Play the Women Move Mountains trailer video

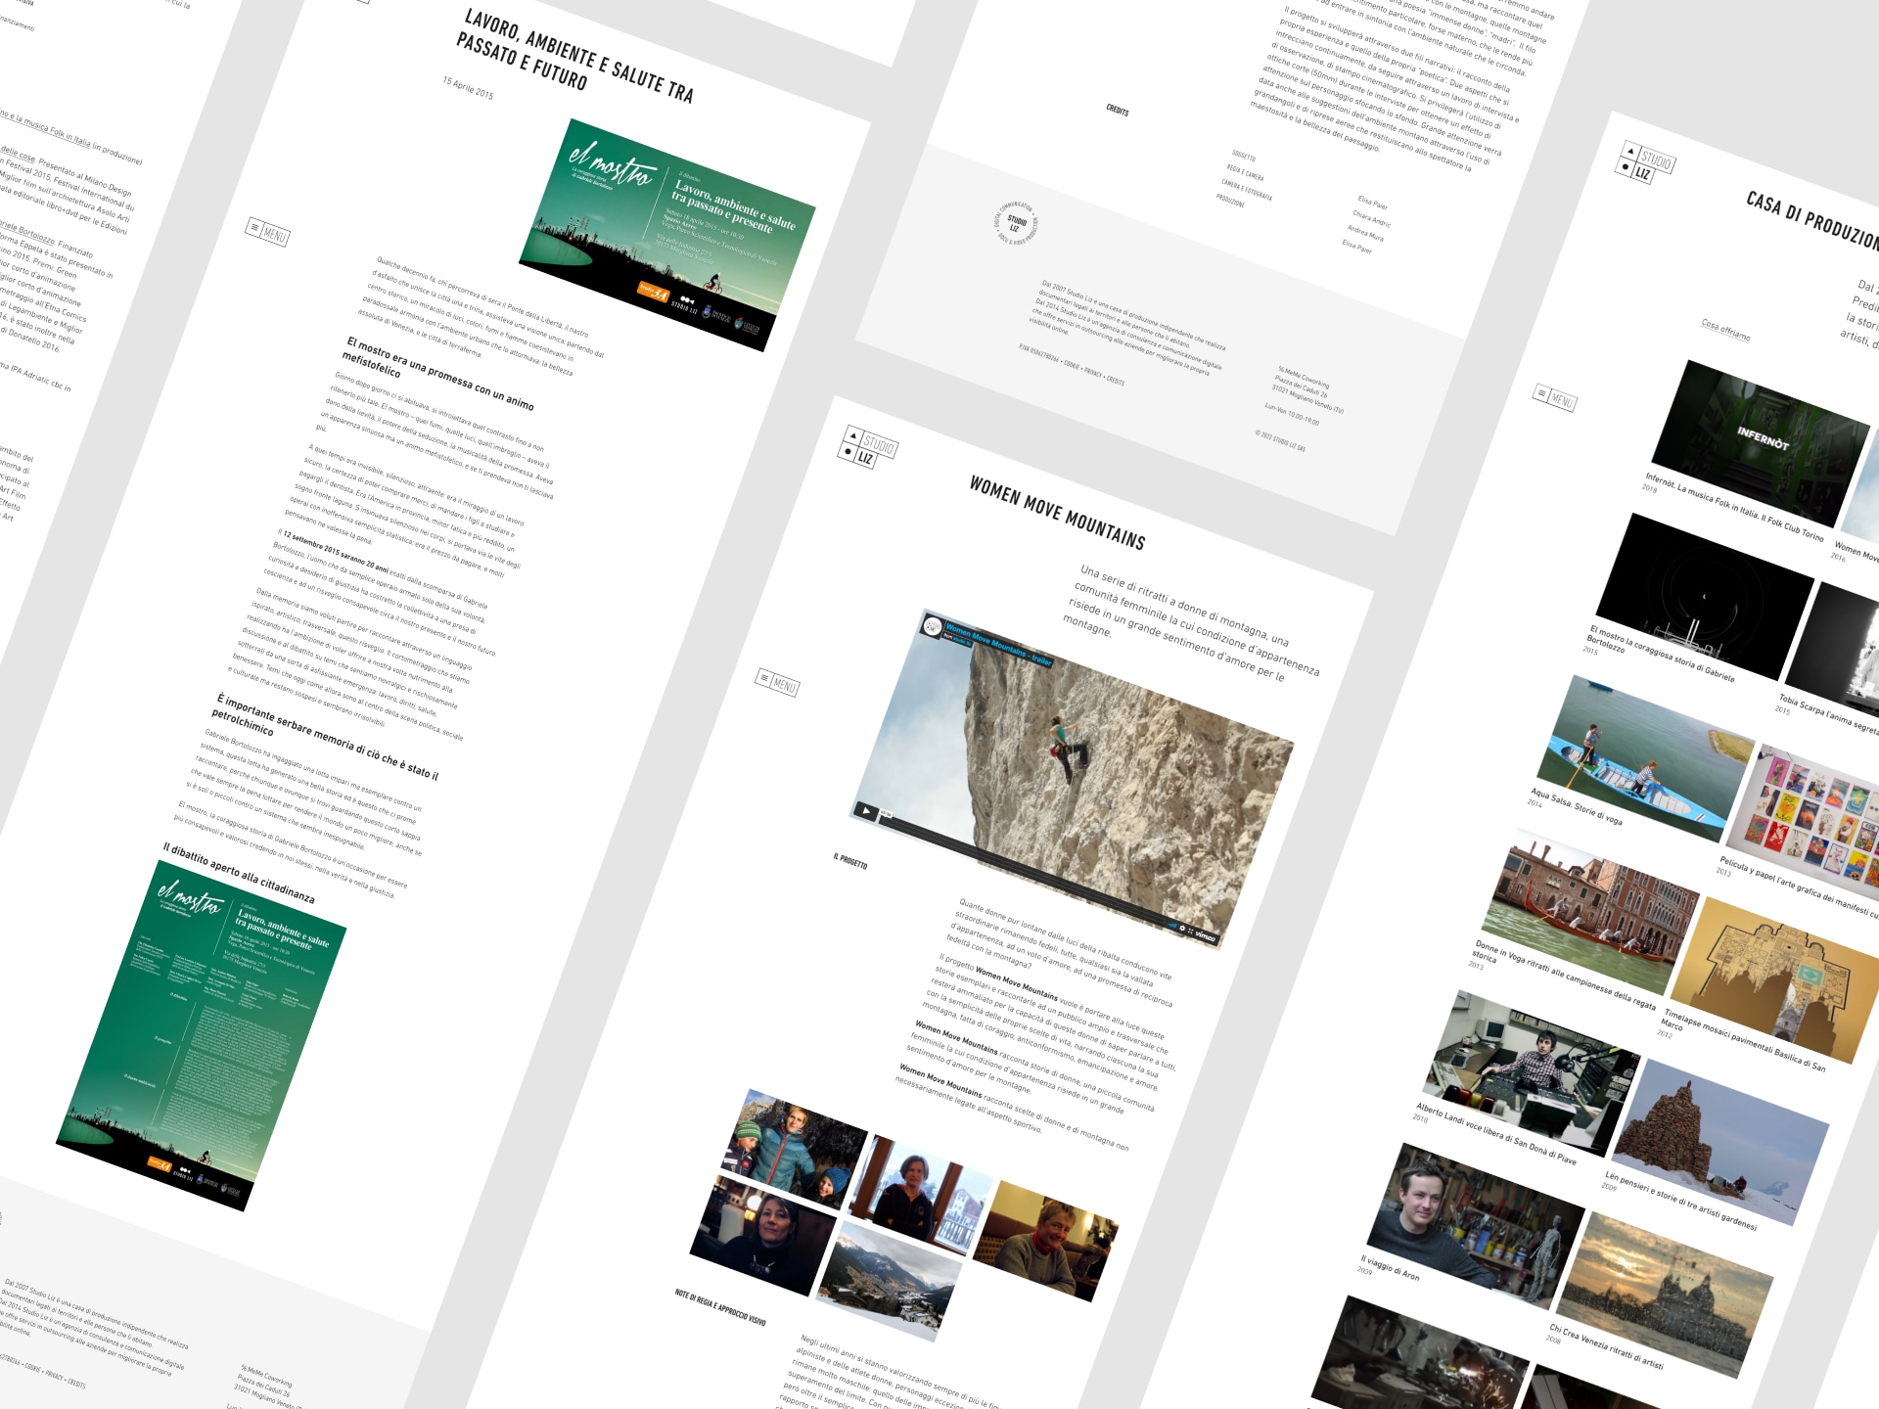pyautogui.click(x=866, y=810)
